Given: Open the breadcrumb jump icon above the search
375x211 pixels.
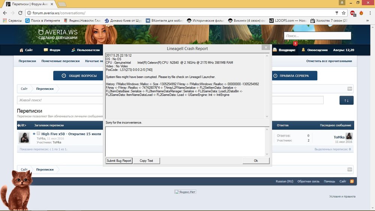Looking at the screenshot, I should (x=349, y=89).
